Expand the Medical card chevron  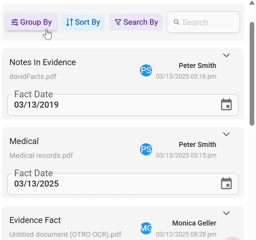pos(226,134)
